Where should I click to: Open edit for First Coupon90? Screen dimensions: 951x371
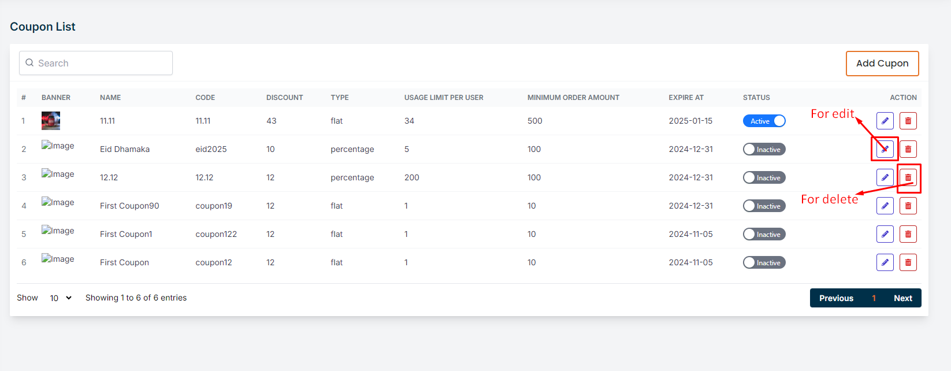[885, 206]
